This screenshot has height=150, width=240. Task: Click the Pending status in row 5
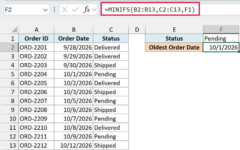pyautogui.click(x=111, y=74)
